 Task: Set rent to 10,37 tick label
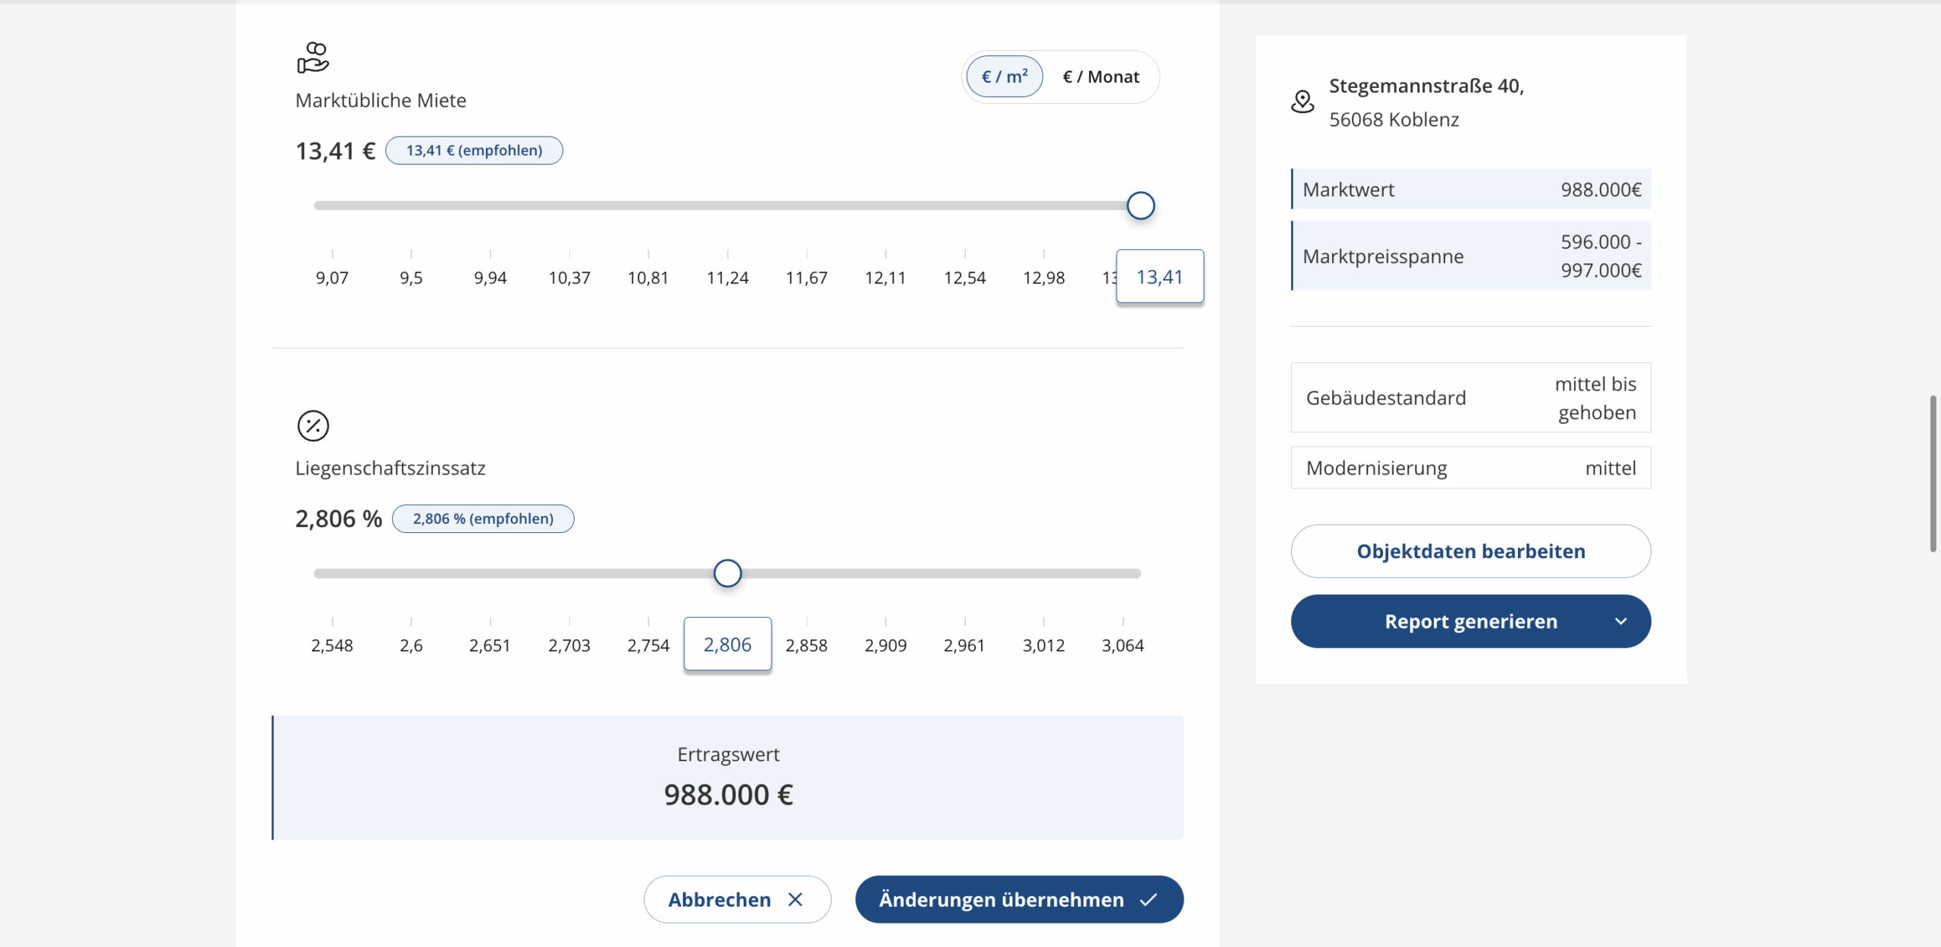pyautogui.click(x=569, y=278)
